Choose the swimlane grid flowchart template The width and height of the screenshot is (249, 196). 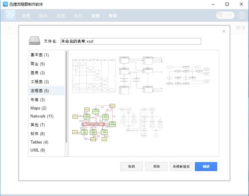[94, 76]
